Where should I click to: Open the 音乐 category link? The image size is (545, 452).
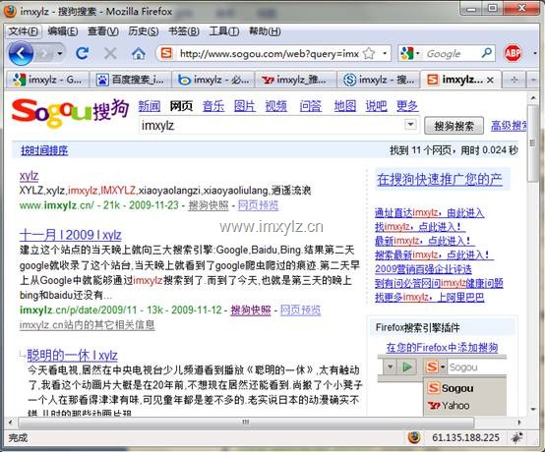pyautogui.click(x=213, y=106)
